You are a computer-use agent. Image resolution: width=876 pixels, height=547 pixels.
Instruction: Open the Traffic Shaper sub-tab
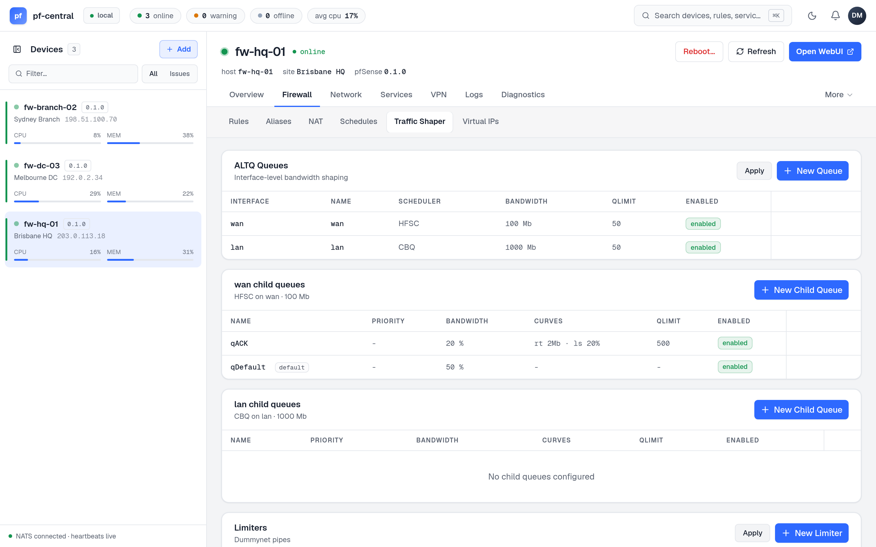[x=419, y=122]
